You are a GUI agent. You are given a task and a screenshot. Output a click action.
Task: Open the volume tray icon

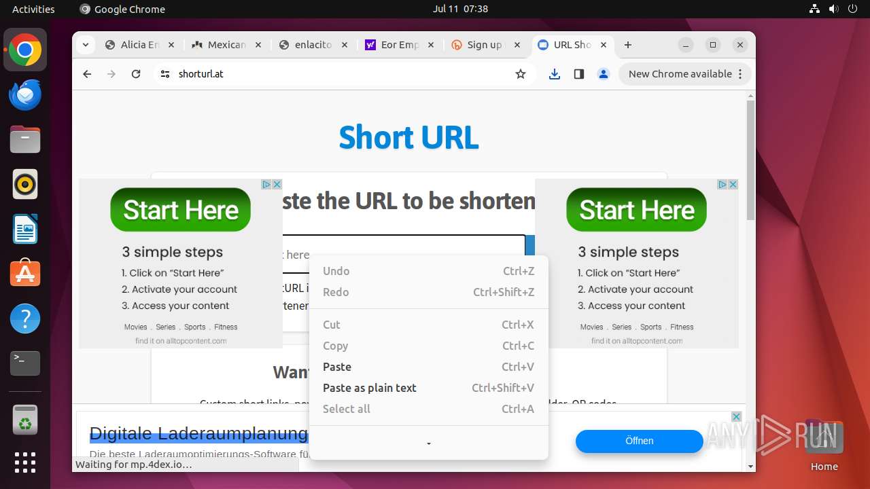coord(834,9)
